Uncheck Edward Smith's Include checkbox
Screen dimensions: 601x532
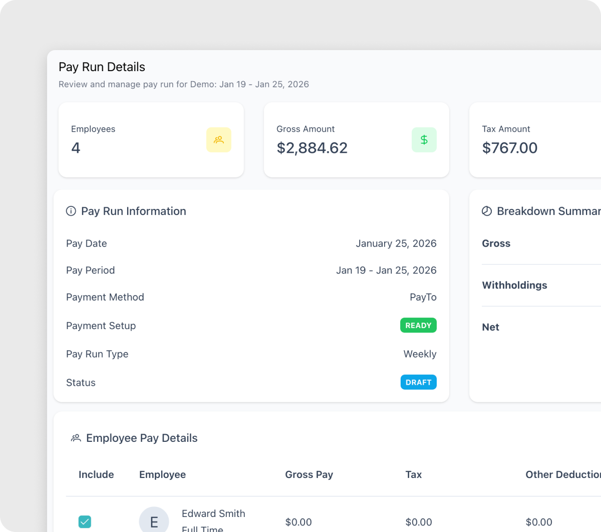pos(85,522)
